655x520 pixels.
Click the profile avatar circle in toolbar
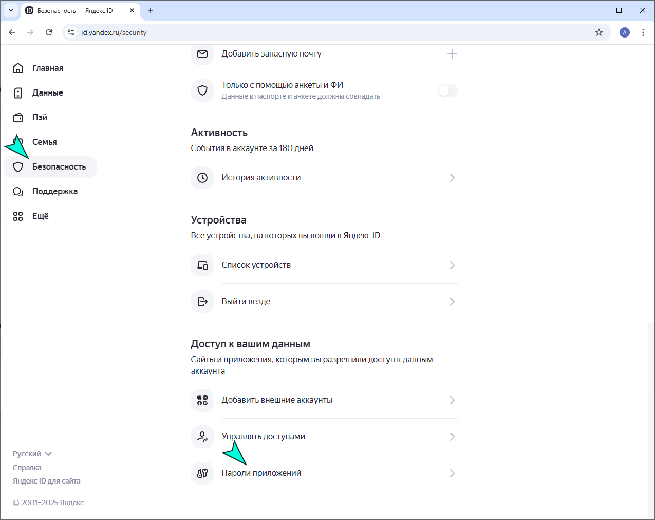[625, 32]
